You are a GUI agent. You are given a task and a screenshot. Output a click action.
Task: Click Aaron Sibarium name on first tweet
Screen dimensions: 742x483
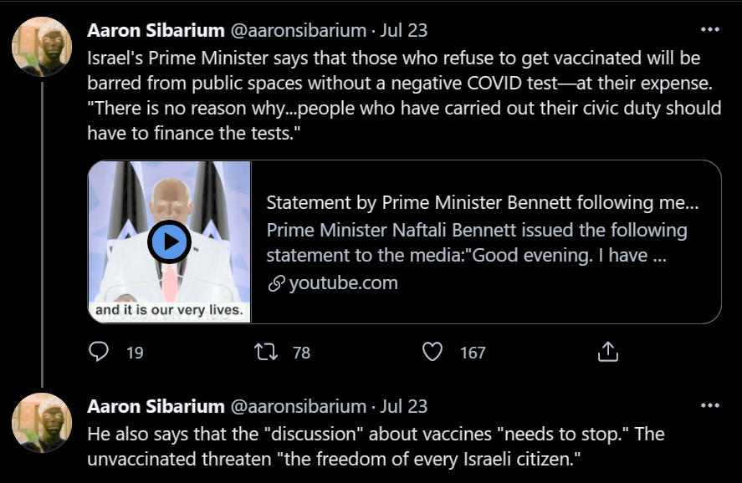click(156, 31)
